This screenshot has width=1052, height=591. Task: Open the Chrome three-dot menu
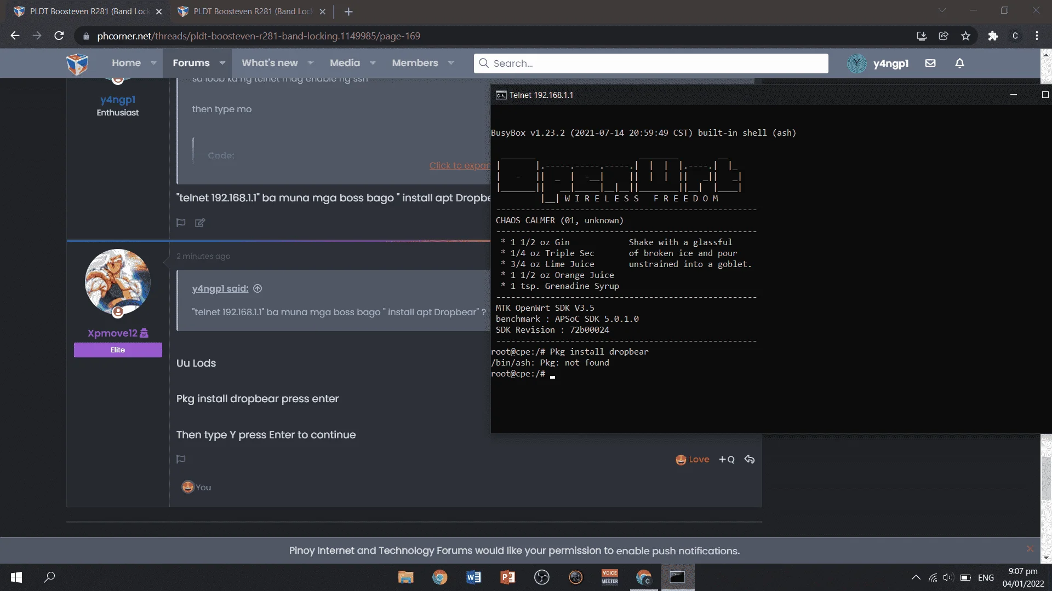[1037, 36]
